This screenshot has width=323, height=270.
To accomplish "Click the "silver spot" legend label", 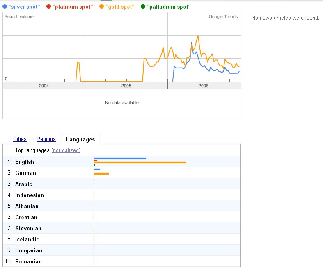I will click(x=24, y=7).
